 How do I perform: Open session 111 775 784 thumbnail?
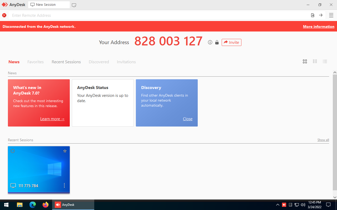pos(39,168)
